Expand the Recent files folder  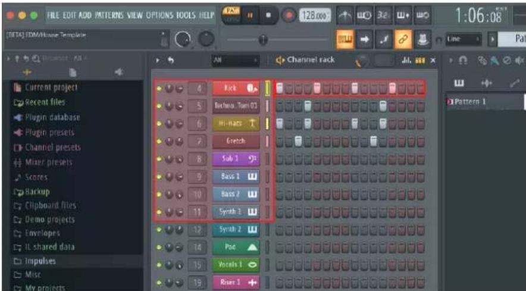click(x=39, y=102)
